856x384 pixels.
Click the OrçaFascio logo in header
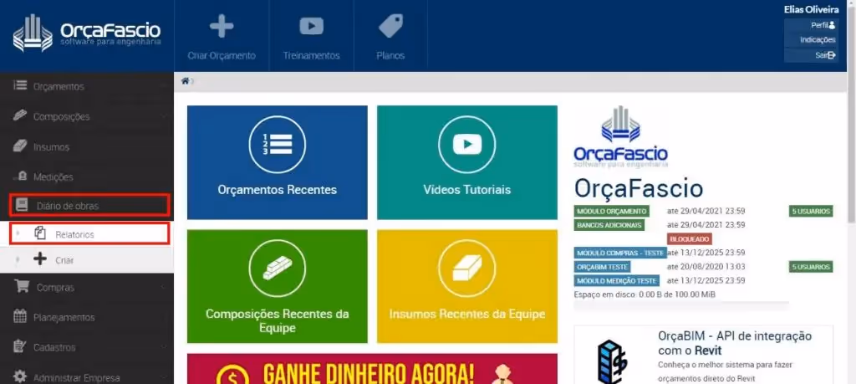87,33
